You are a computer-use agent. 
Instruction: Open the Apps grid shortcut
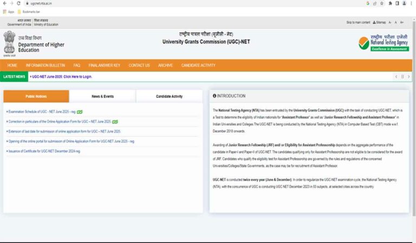pyautogui.click(x=9, y=11)
